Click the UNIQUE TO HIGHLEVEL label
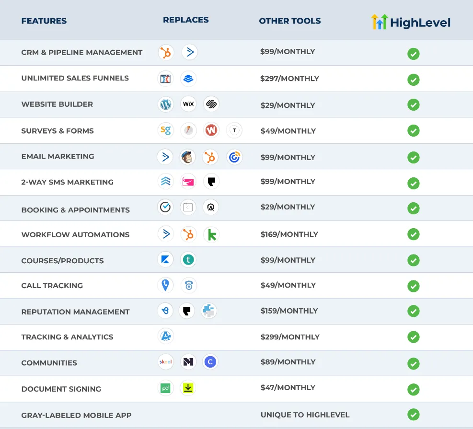Image resolution: width=473 pixels, height=429 pixels. 305,415
